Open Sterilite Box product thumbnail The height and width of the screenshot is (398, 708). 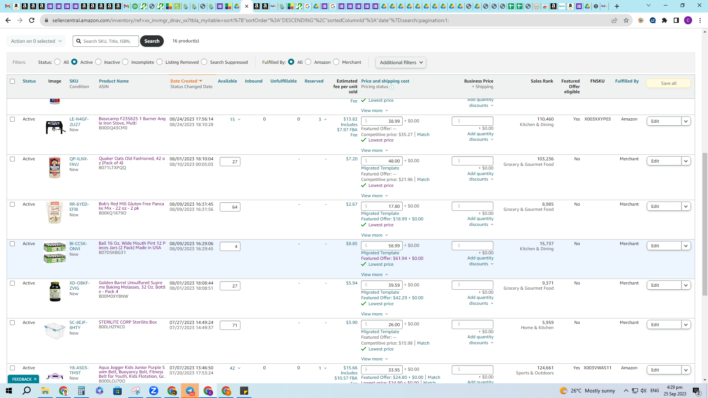point(55,331)
